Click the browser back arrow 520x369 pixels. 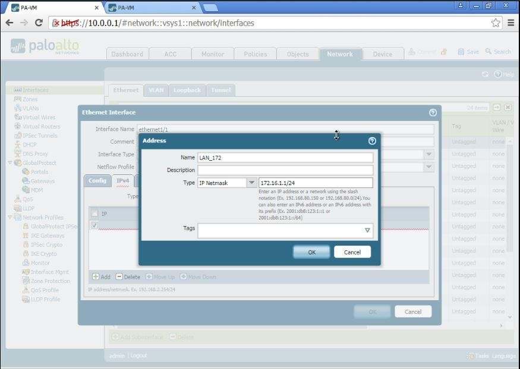(x=10, y=23)
